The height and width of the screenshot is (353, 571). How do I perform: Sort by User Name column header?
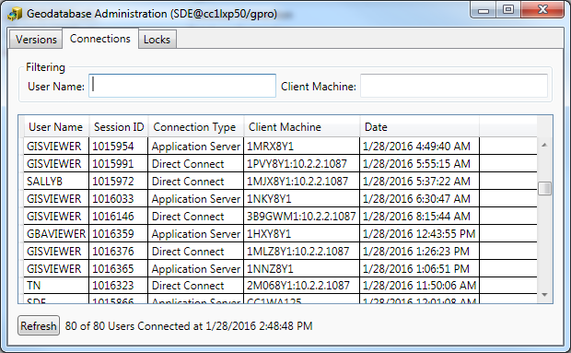[55, 127]
